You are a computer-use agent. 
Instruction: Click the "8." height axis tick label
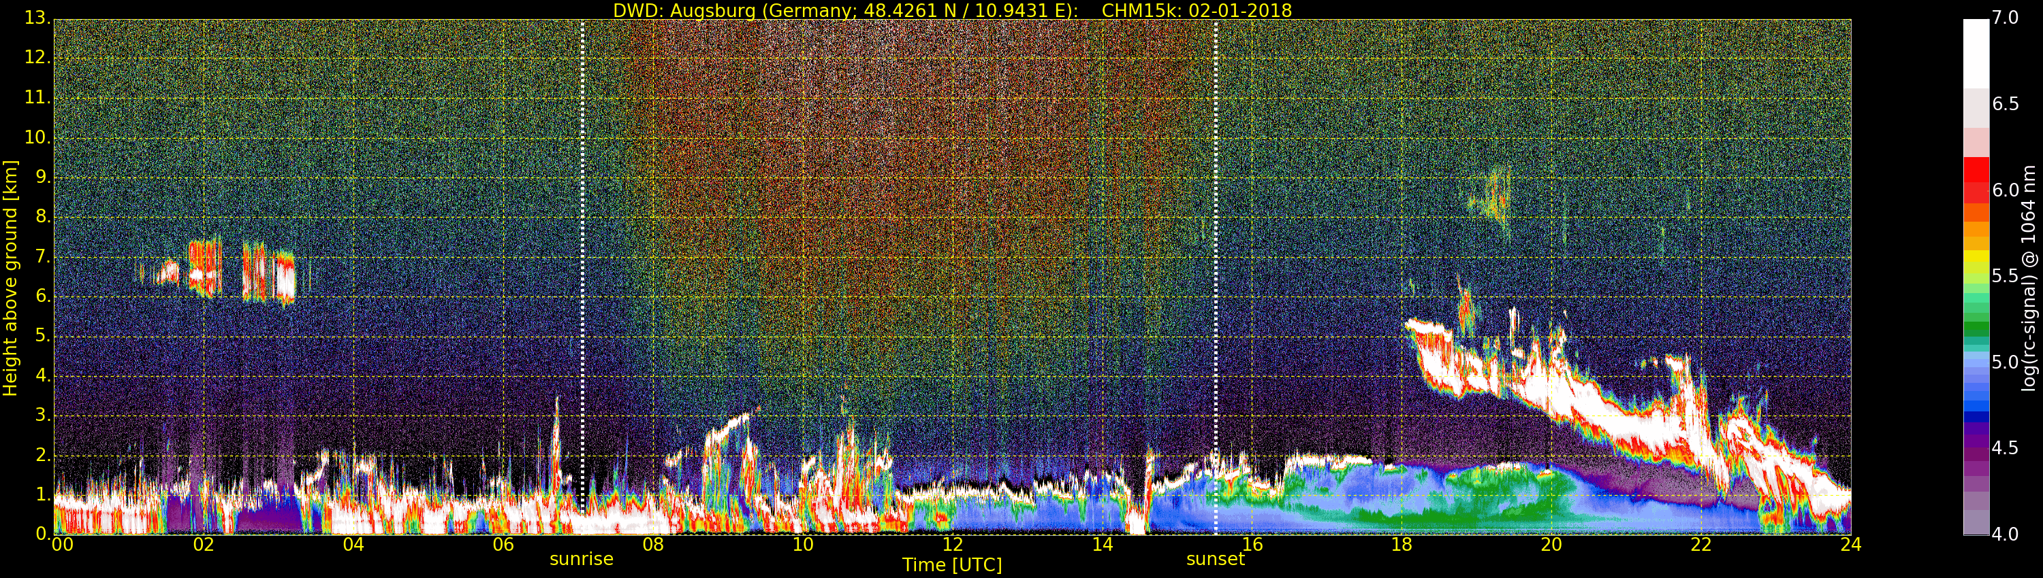[x=43, y=218]
